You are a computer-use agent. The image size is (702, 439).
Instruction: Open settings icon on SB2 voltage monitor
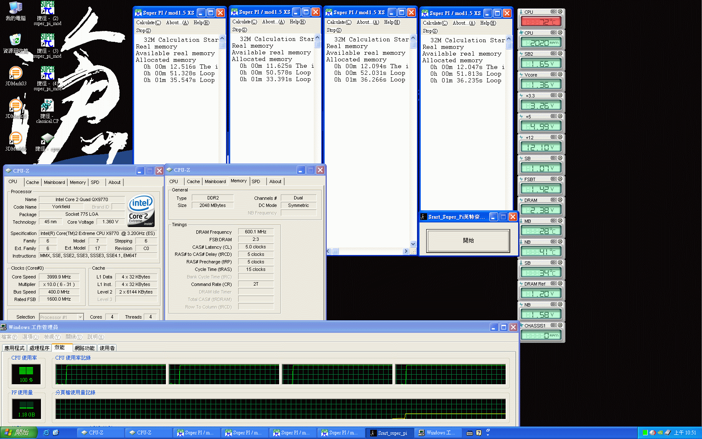(553, 54)
